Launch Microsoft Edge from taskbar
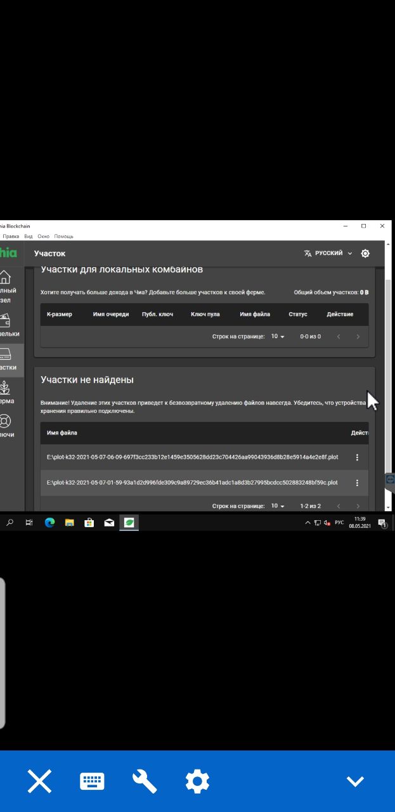Image resolution: width=395 pixels, height=812 pixels. tap(49, 523)
